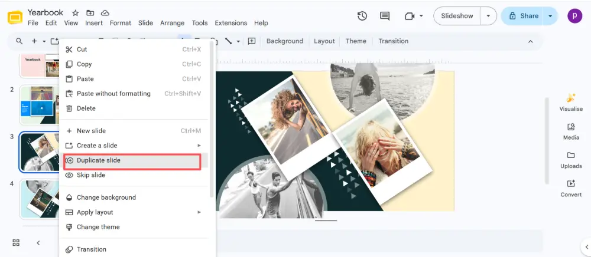Expand the video call options arrow
This screenshot has width=591, height=257.
tap(421, 16)
